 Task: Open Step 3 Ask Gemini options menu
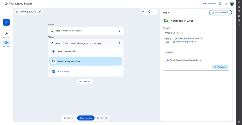tap(118, 51)
